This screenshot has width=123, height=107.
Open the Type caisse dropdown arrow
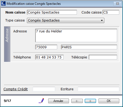tap(102, 20)
